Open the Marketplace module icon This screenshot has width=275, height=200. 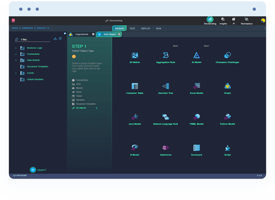click(247, 19)
